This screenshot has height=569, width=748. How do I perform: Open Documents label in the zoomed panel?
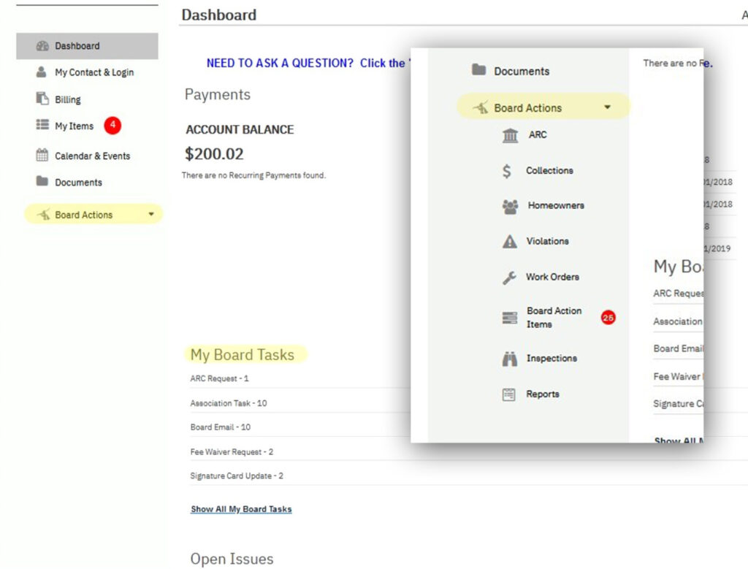click(x=522, y=71)
